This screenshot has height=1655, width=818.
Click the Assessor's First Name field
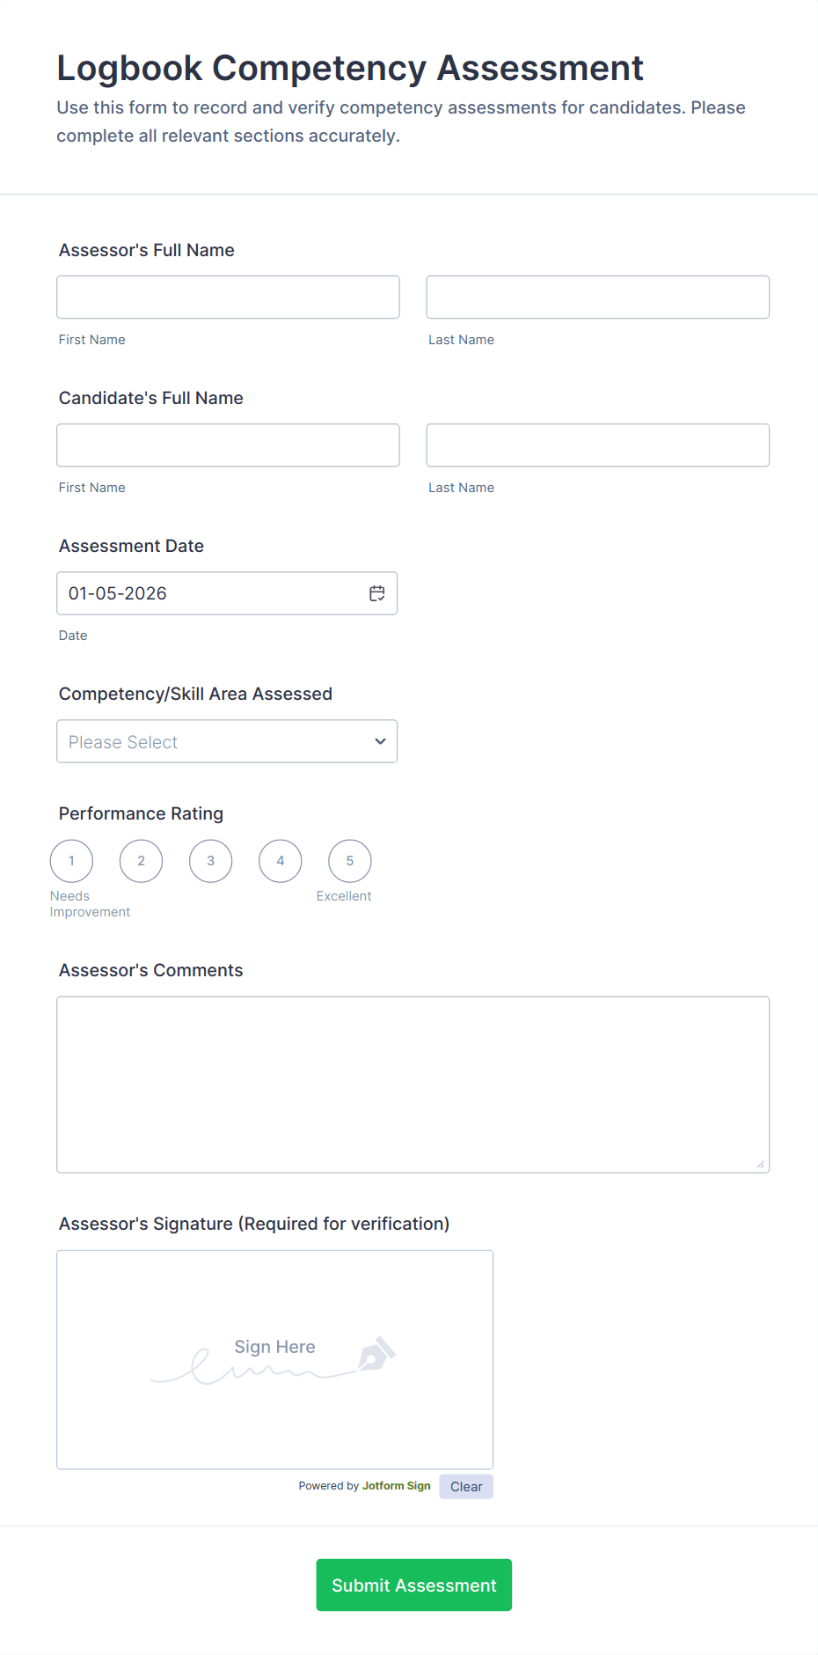point(228,297)
